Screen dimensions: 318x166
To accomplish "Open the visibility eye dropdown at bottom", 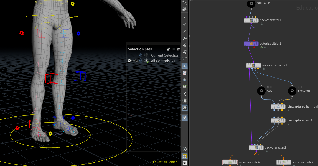I will 185,163.
